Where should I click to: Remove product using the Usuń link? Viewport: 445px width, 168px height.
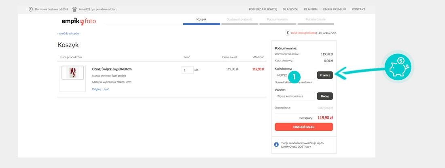106,89
